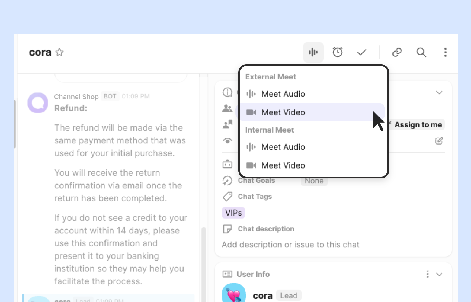Mark chat closed with checkmark icon
Image resolution: width=471 pixels, height=302 pixels.
361,52
